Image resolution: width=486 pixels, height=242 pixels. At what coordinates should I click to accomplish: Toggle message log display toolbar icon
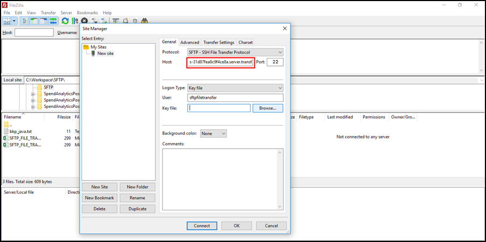25,21
